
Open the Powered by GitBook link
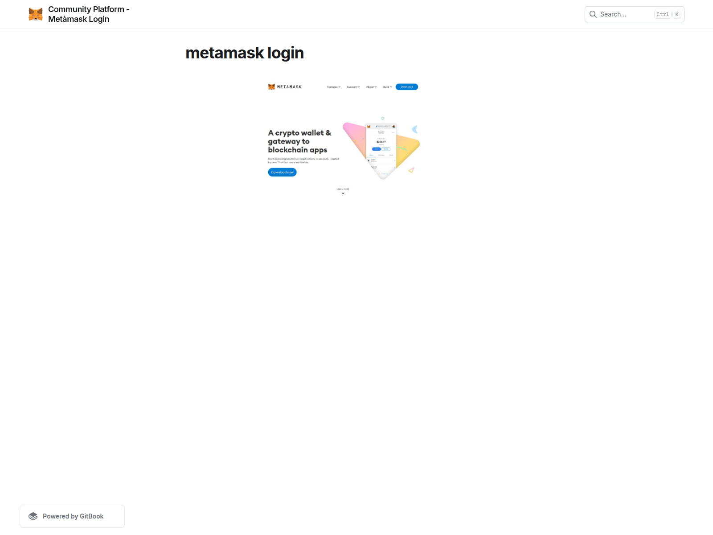tap(72, 516)
